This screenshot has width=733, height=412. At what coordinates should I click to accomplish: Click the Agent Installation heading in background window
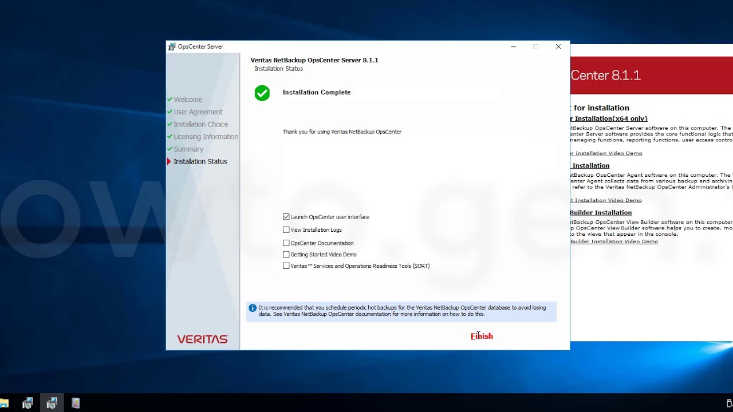pyautogui.click(x=590, y=165)
